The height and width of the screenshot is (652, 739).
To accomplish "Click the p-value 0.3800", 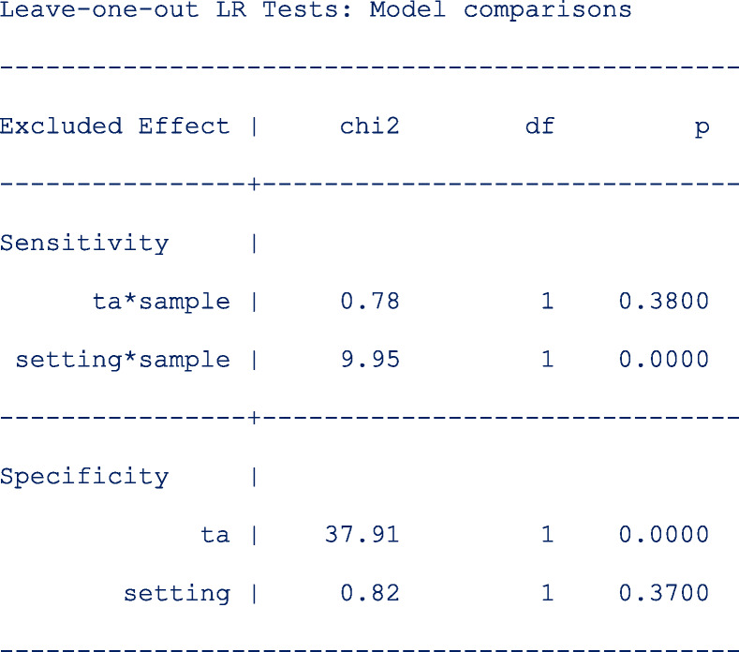I will coord(663,302).
